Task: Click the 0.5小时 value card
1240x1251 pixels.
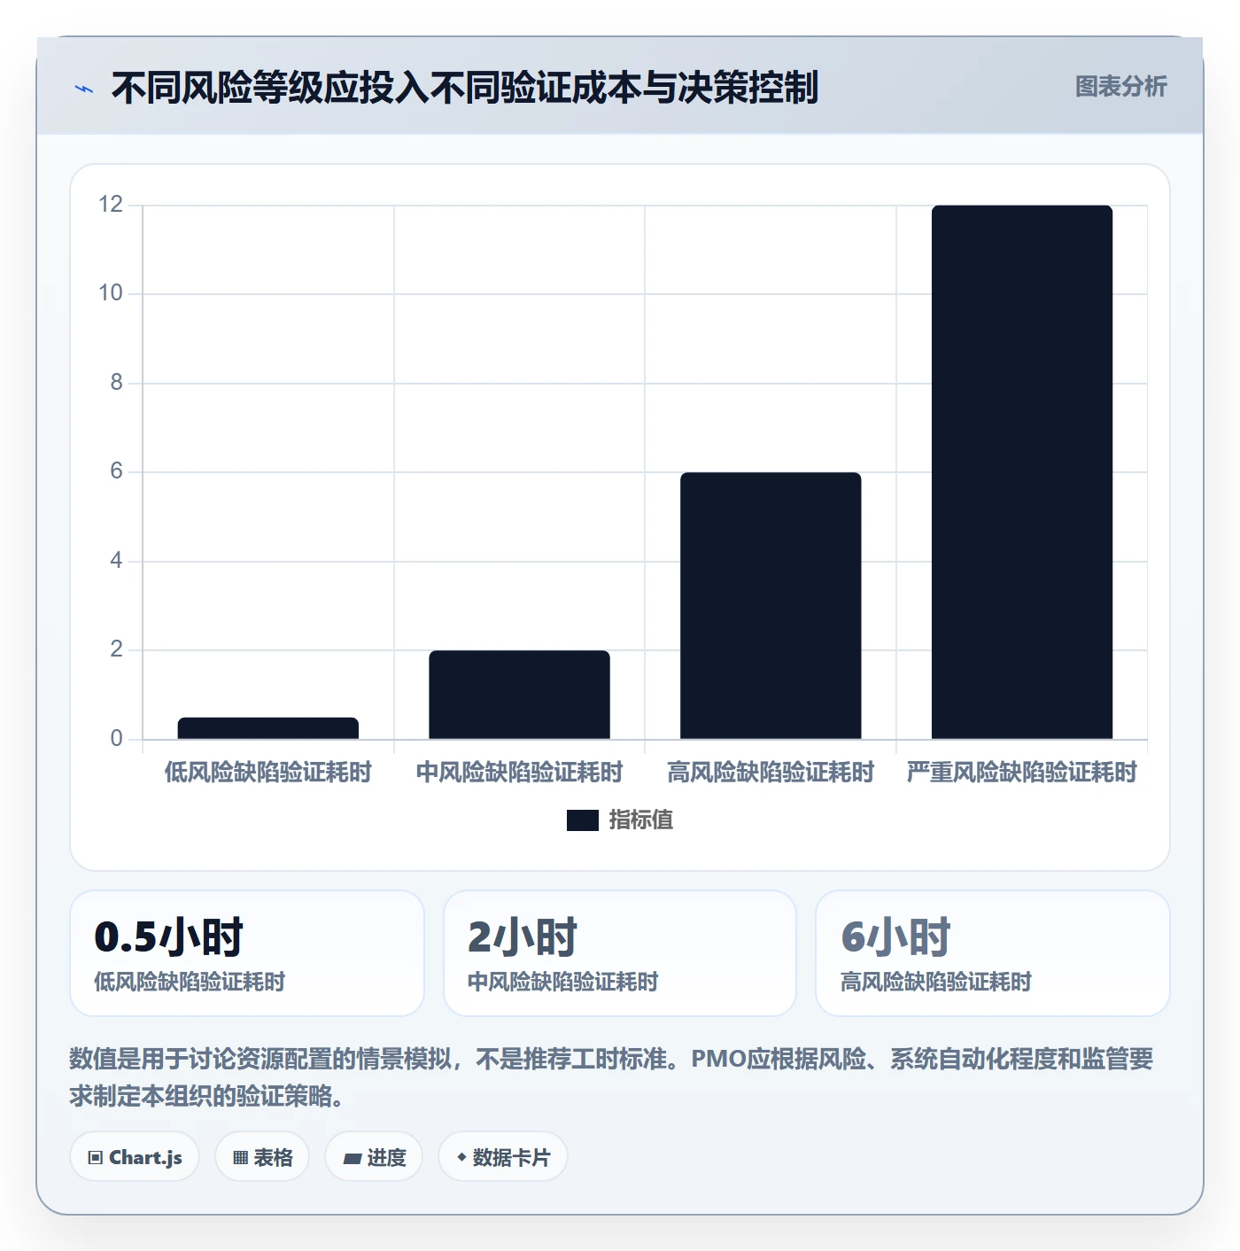Action: click(x=247, y=953)
